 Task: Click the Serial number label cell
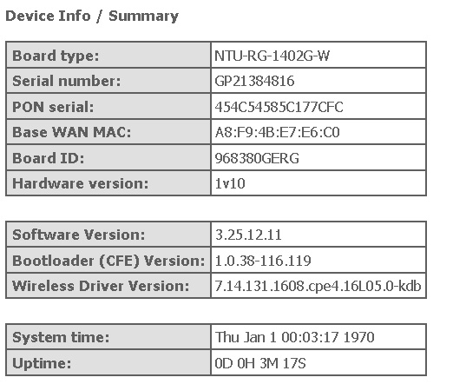click(108, 81)
